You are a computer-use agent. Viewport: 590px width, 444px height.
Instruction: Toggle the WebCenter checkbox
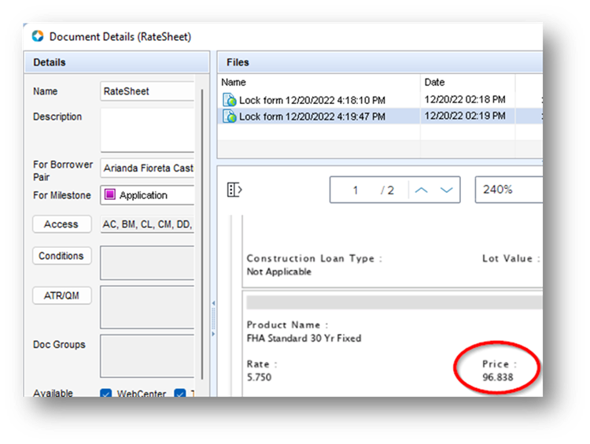105,393
